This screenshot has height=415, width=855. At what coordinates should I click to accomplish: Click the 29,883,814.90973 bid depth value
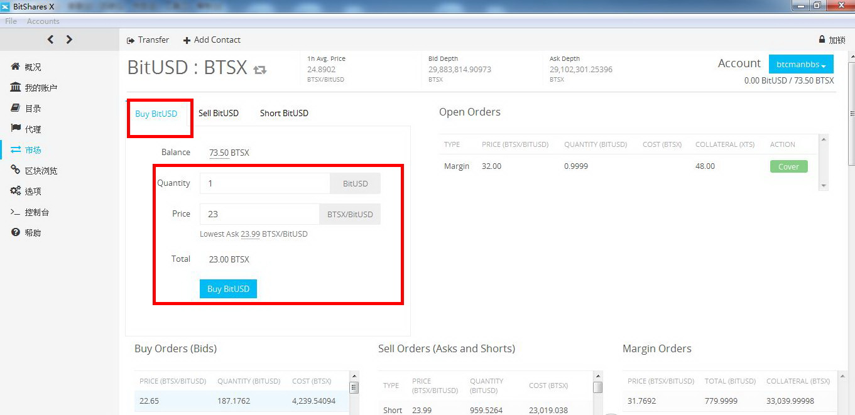click(460, 70)
